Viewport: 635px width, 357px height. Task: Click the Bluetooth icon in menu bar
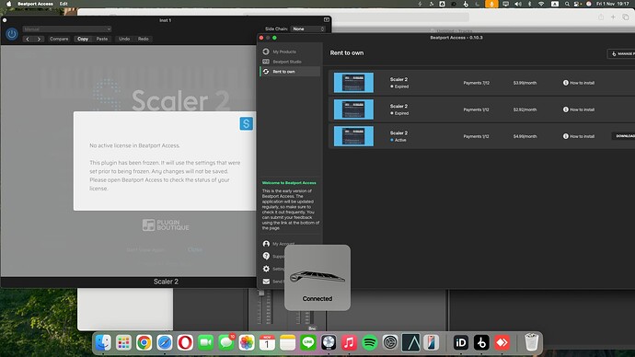pyautogui.click(x=529, y=4)
